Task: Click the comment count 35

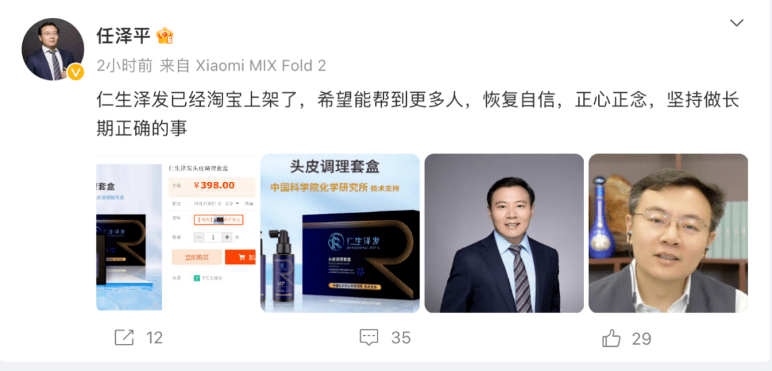Action: click(401, 338)
